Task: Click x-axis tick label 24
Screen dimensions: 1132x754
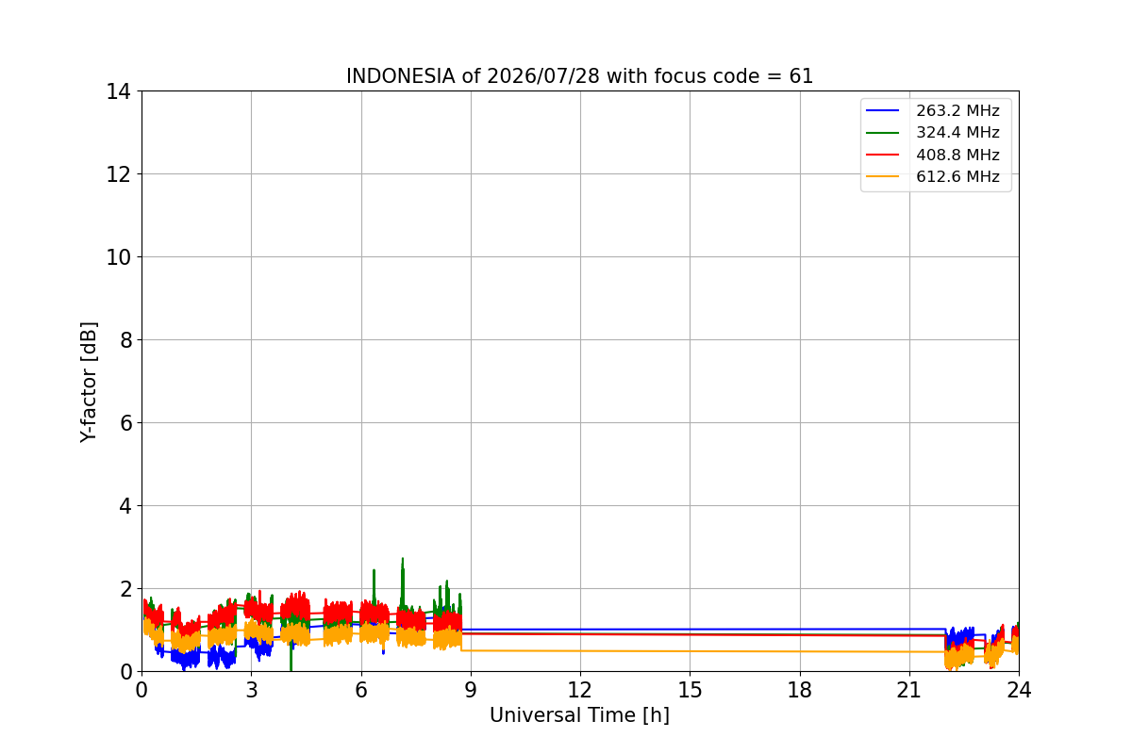Action: click(x=1019, y=689)
